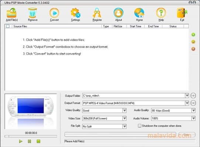Pause the preview video
The height and width of the screenshot is (147, 200).
tap(30, 141)
